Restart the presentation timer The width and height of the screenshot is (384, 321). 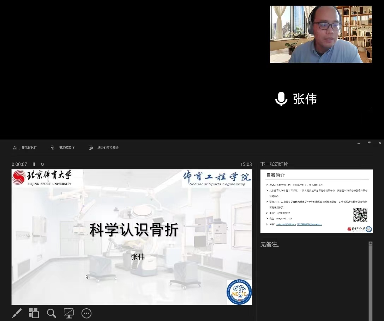click(x=43, y=164)
